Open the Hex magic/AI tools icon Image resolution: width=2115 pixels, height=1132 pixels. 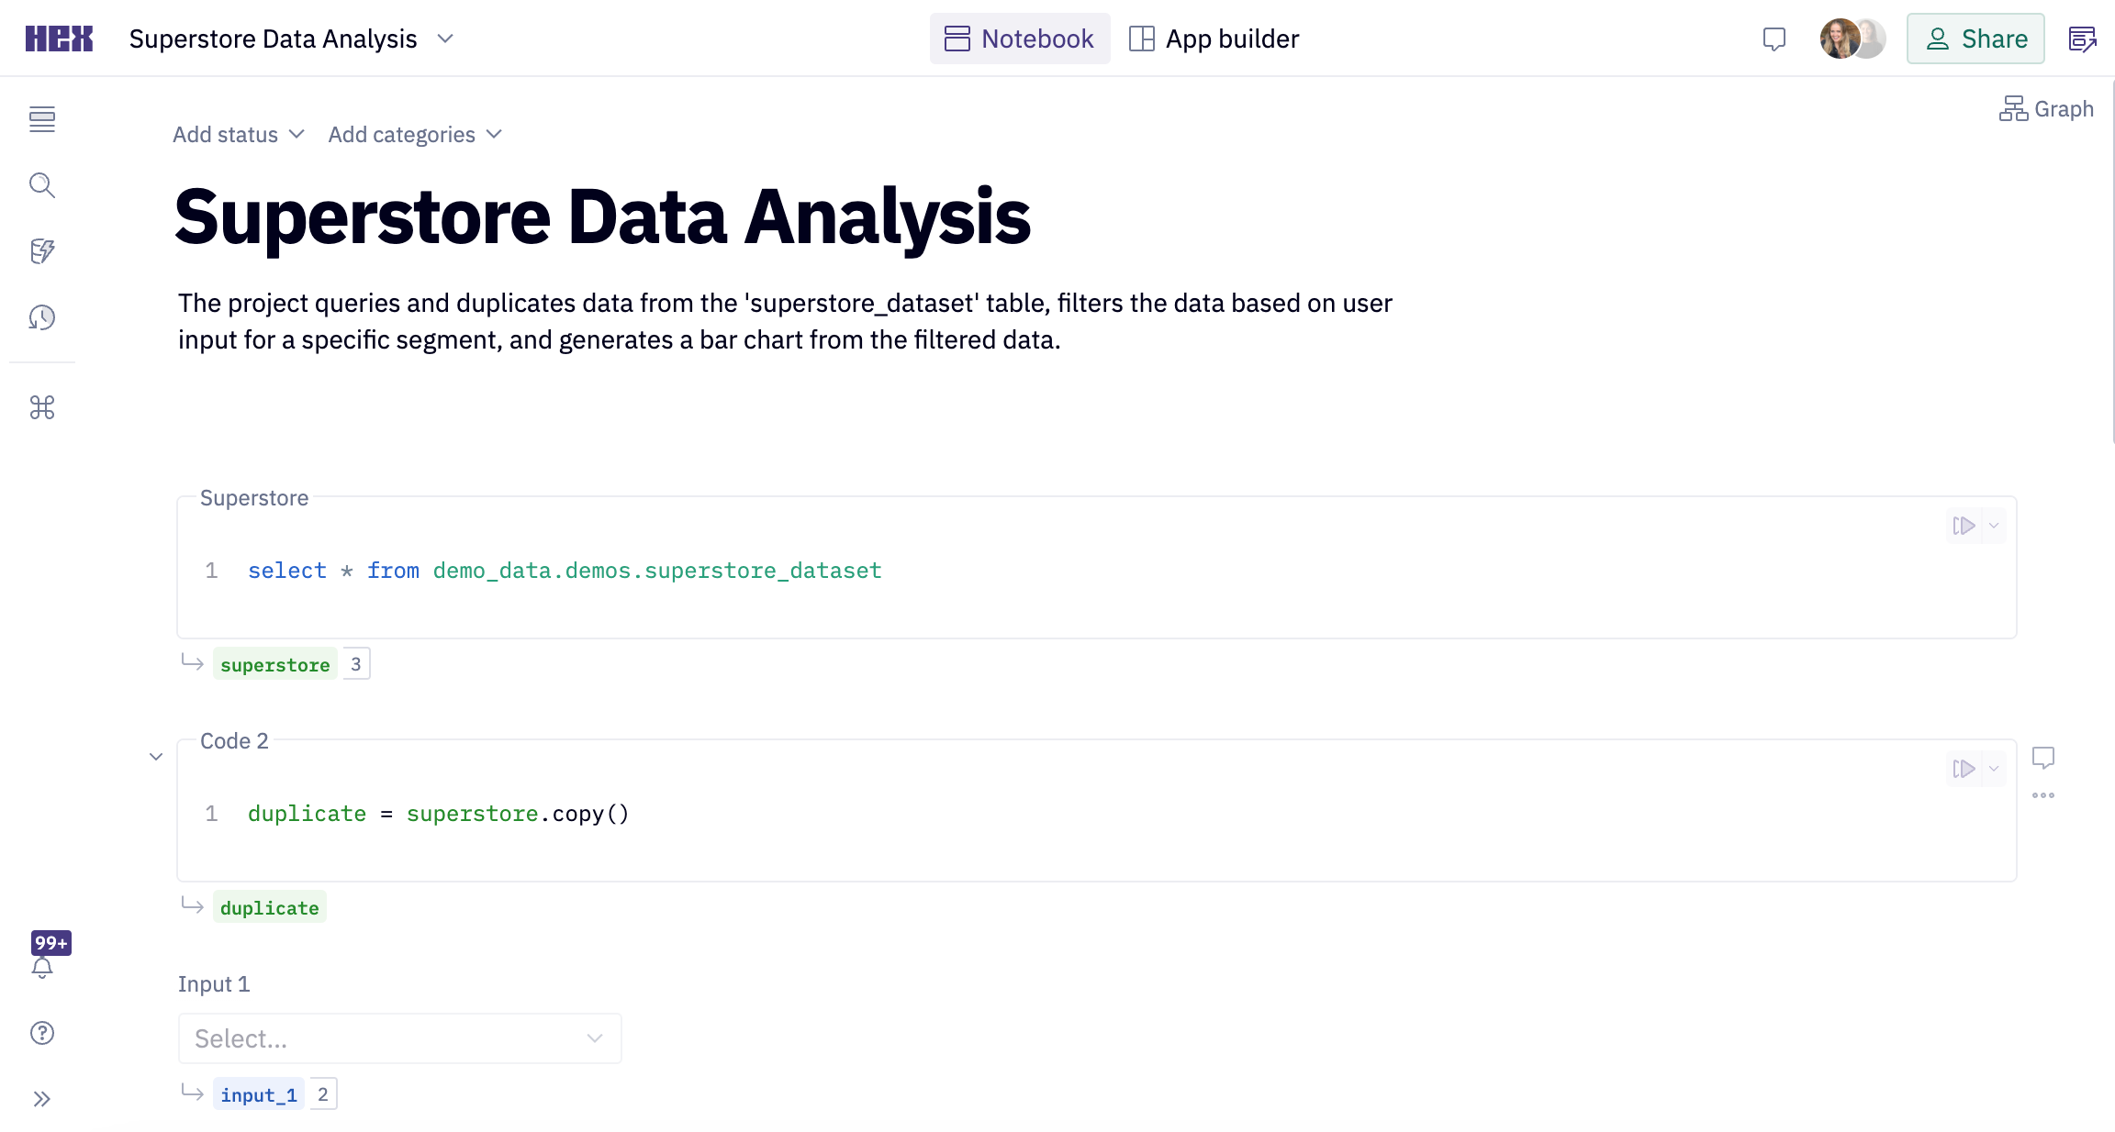[x=42, y=251]
